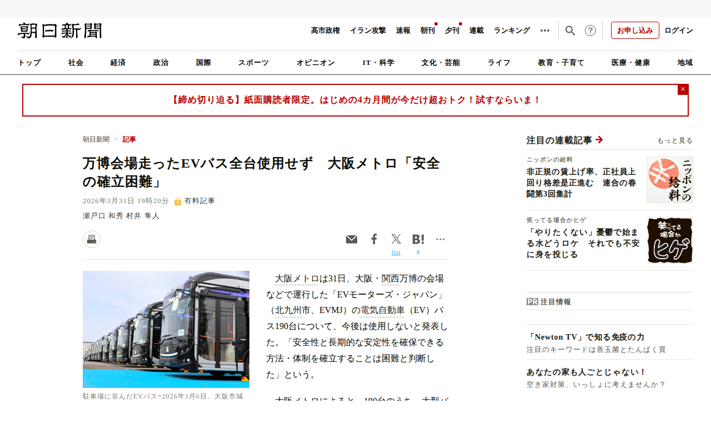Click the 記事 breadcrumb link
The height and width of the screenshot is (444, 711).
129,139
